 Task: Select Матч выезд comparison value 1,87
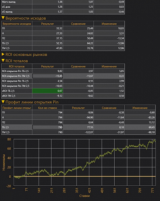[78, 2]
